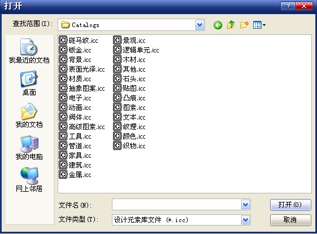Select the file named 石头.icc
Viewport: 317px width, 234px height.
pos(129,79)
